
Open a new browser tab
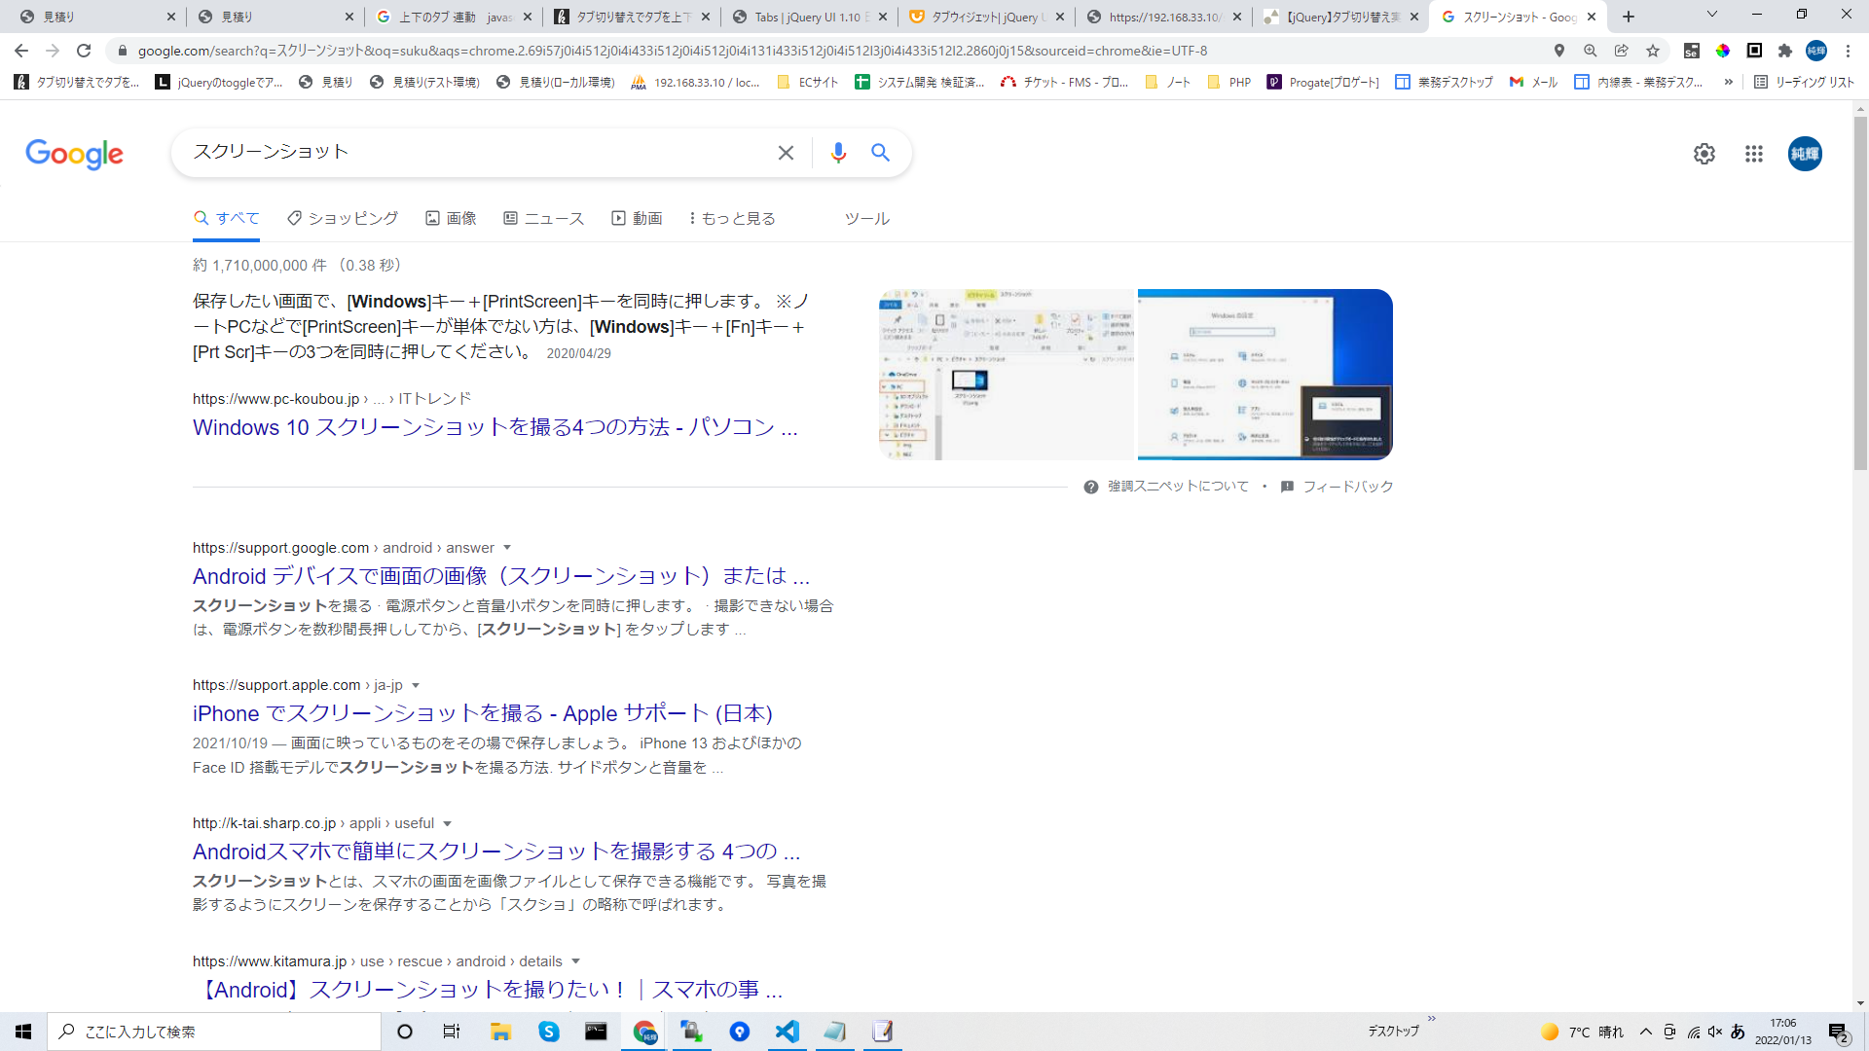[x=1629, y=17]
